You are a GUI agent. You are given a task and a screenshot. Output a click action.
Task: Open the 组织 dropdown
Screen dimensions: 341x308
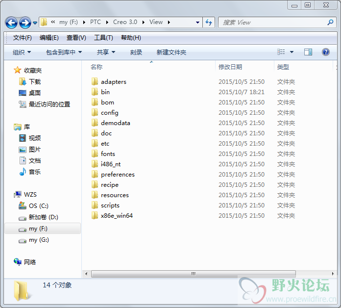(22, 52)
